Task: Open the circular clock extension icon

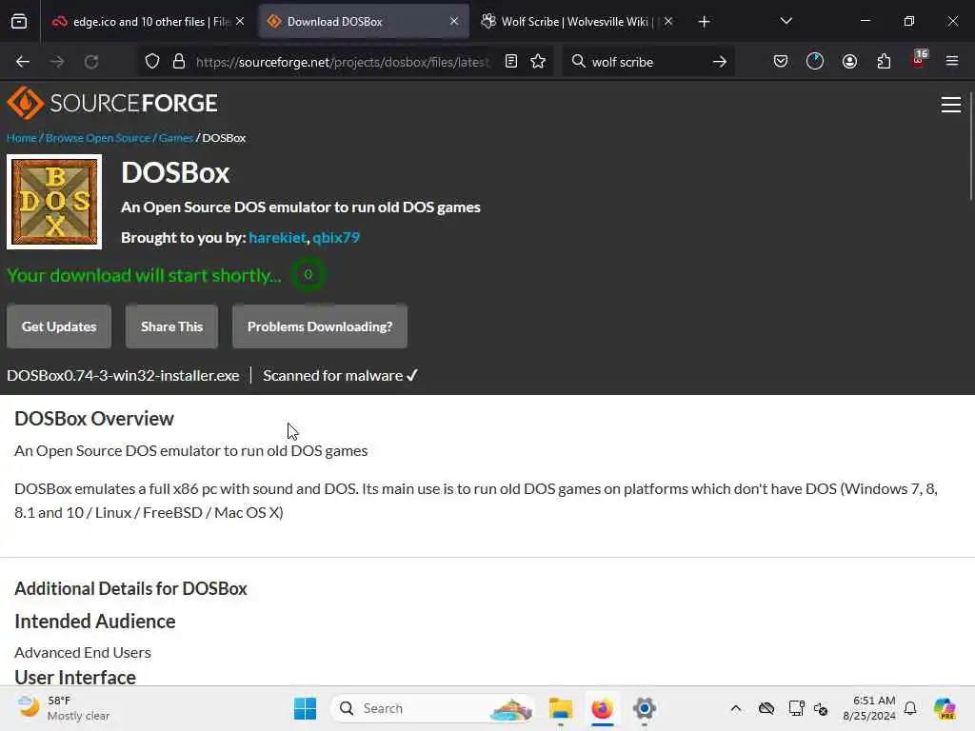Action: 815,62
